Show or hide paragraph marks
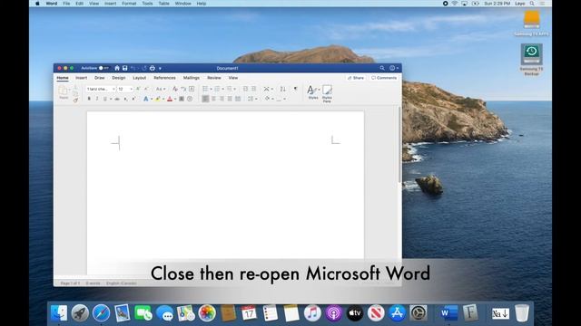The image size is (581, 326). 295,89
